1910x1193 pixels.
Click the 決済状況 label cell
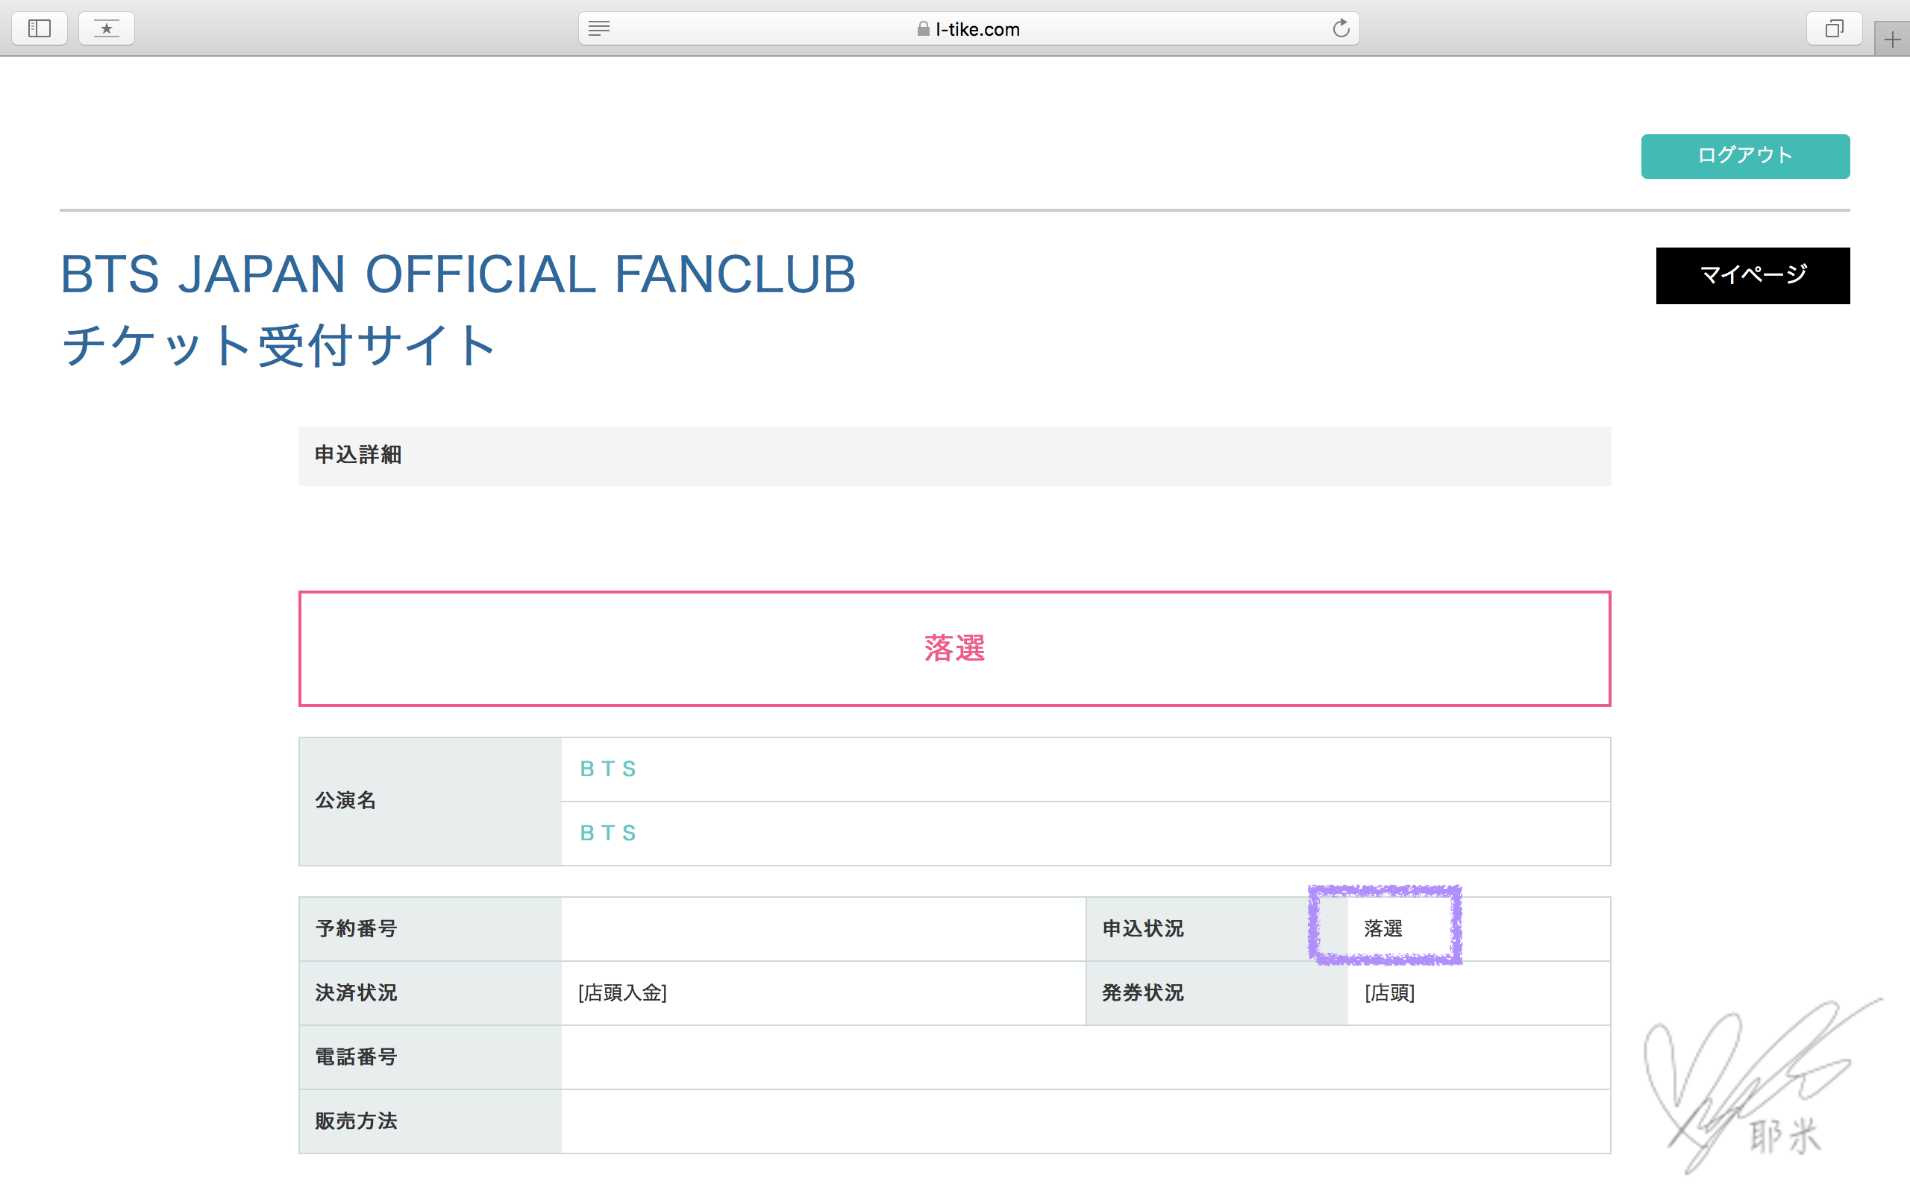[430, 993]
